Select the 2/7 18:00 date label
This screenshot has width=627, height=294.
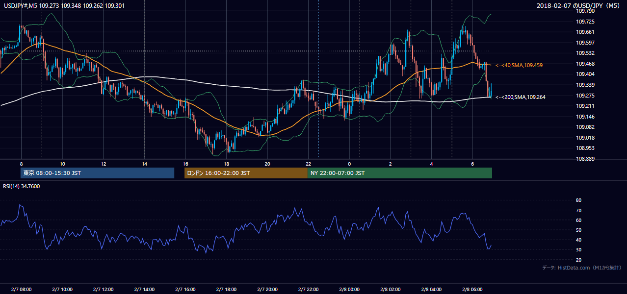coord(226,290)
